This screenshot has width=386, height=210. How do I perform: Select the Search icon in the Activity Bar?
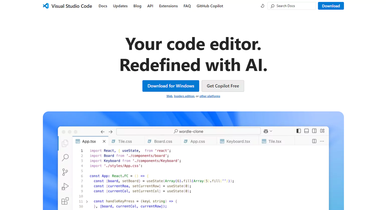click(x=65, y=157)
